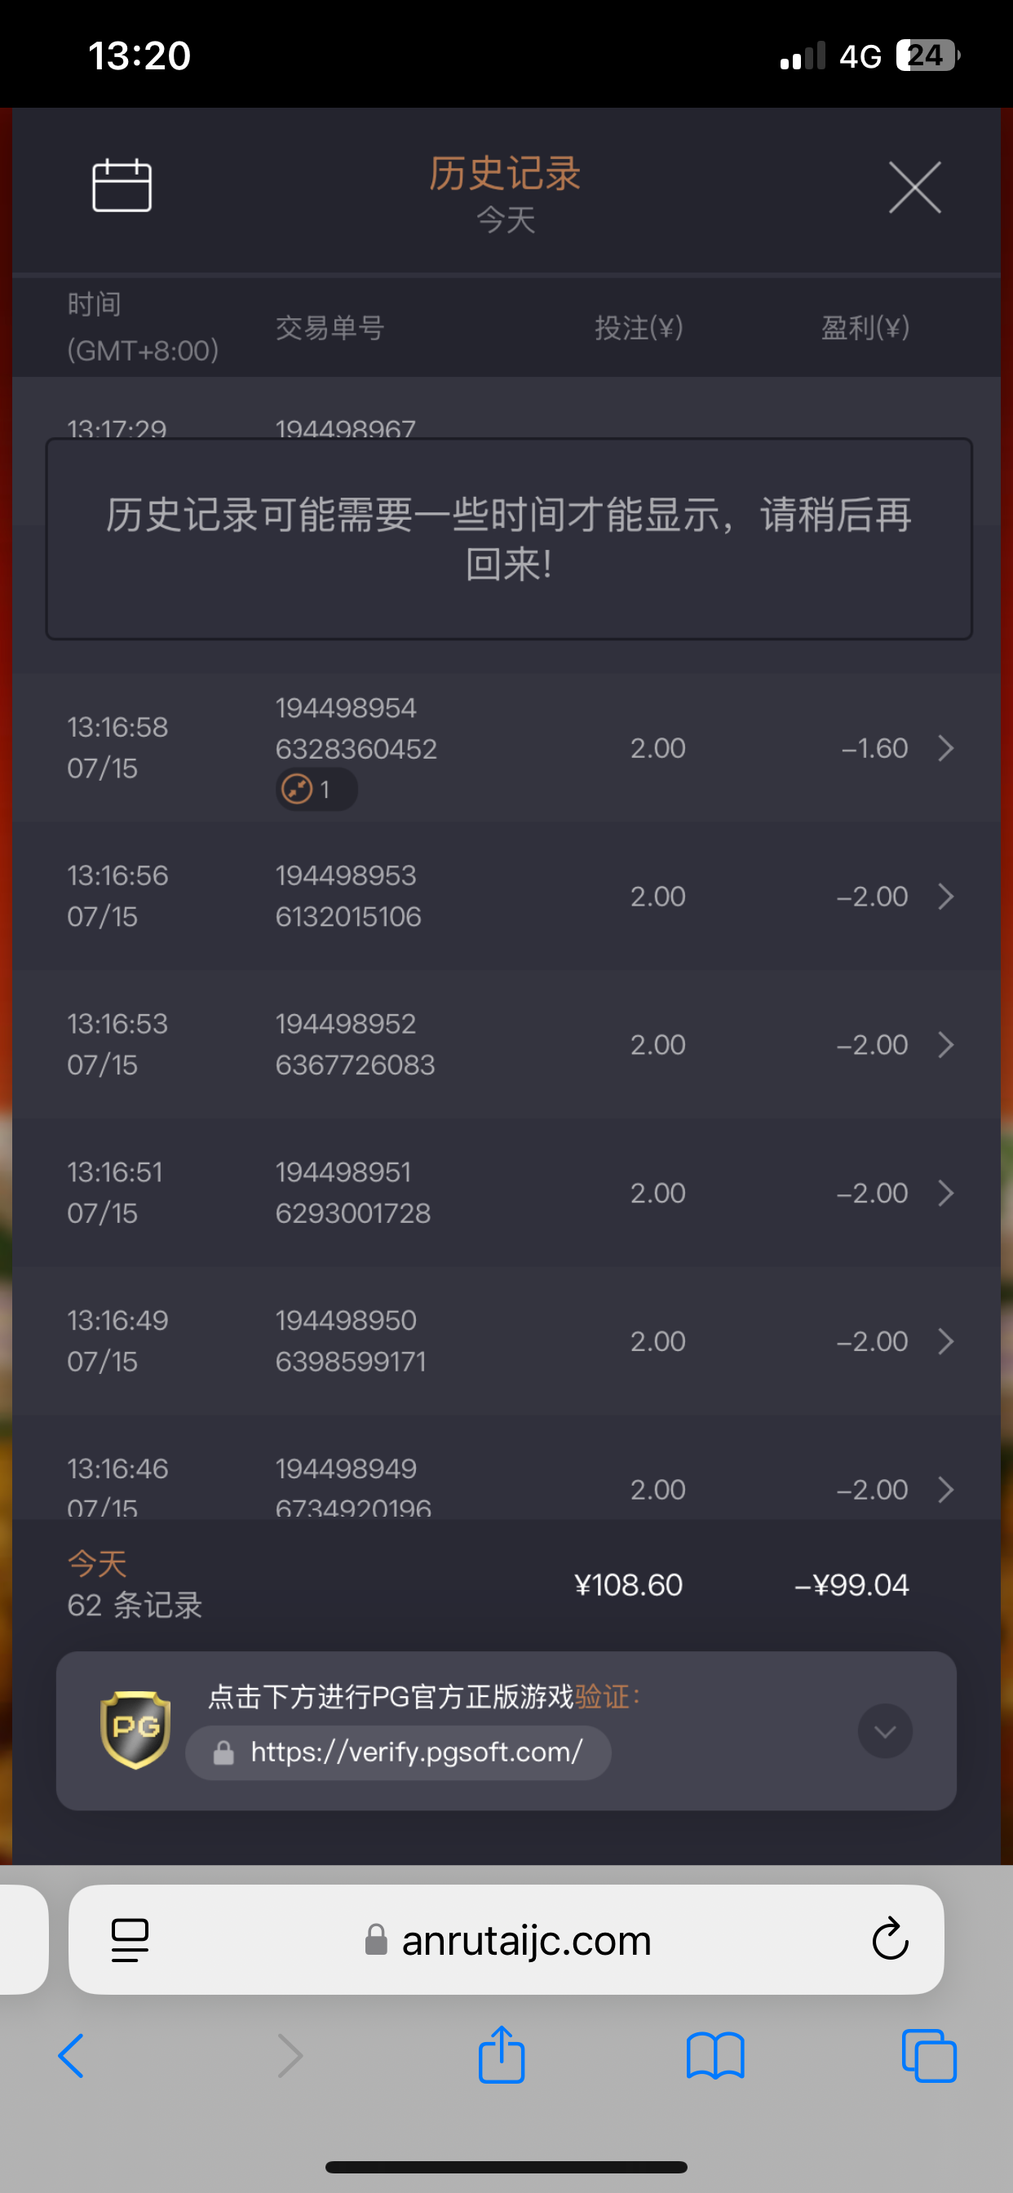Open Safari bookmarks

pos(715,2056)
